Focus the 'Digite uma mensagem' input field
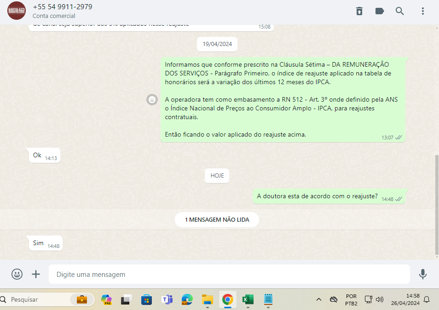 point(229,274)
